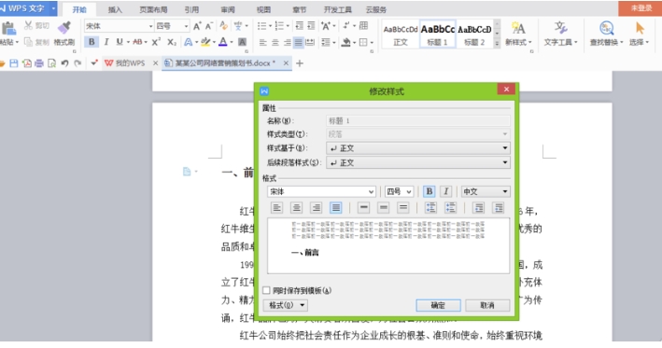Decrease font size with A- icon
Screen dimensions: 662x348
coord(209,26)
